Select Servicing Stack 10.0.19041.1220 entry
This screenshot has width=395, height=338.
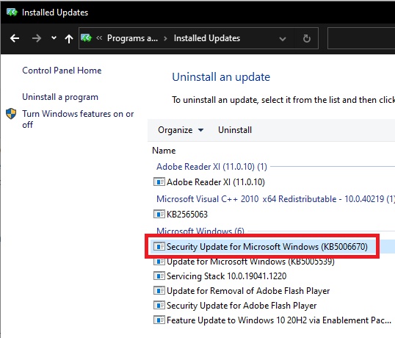pyautogui.click(x=226, y=276)
